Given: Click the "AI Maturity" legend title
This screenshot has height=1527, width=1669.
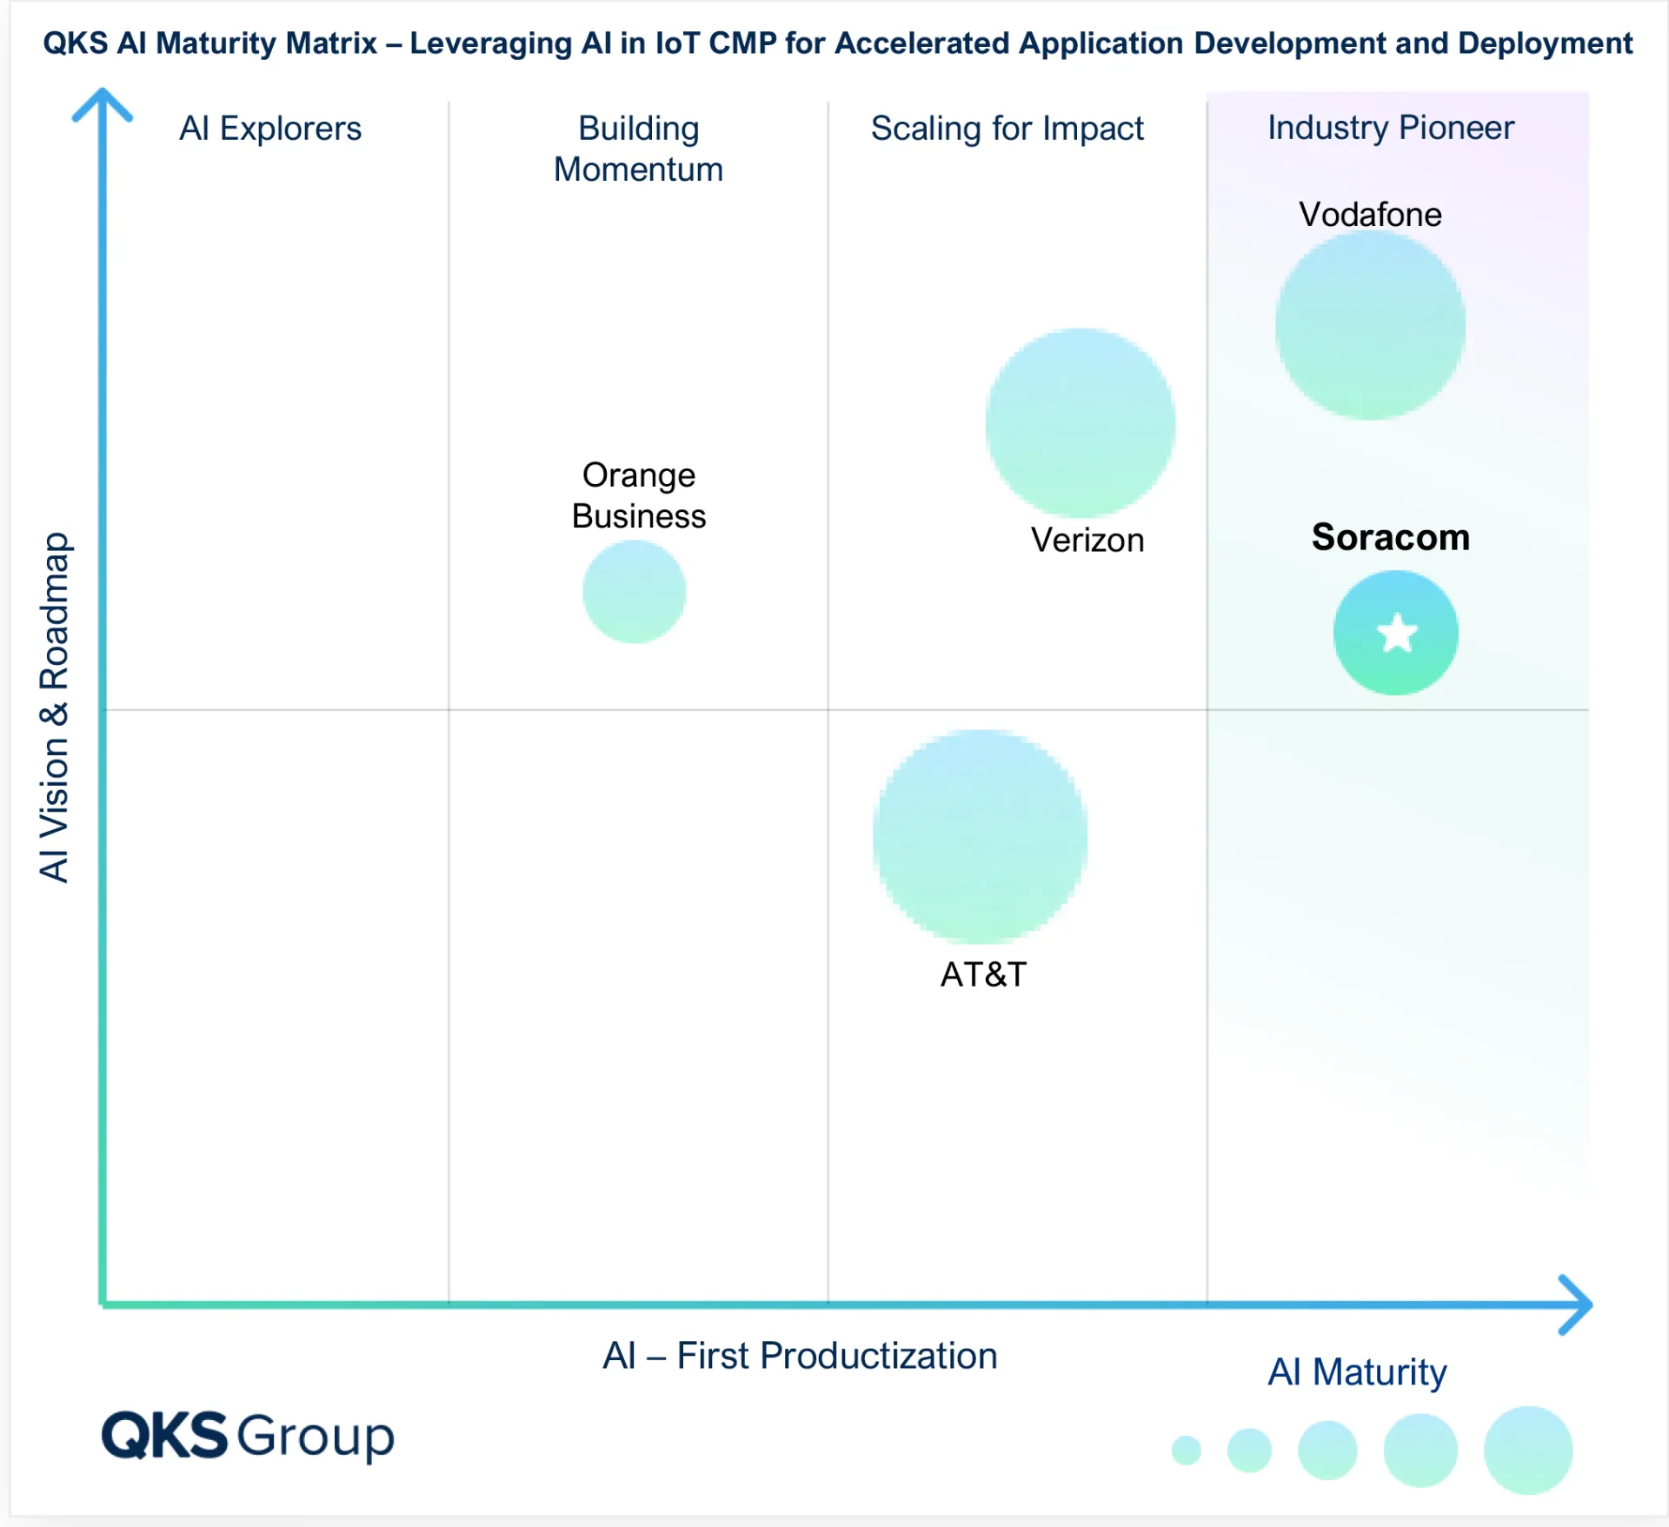Looking at the screenshot, I should (1358, 1372).
